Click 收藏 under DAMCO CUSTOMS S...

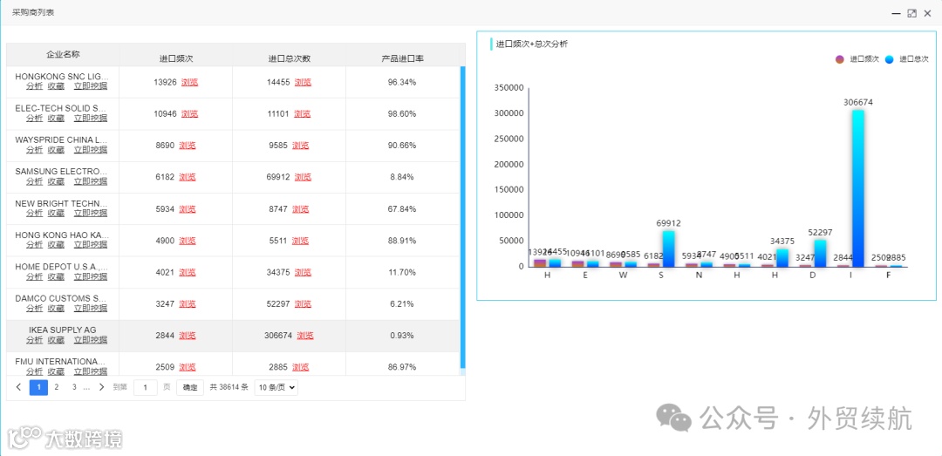(56, 308)
